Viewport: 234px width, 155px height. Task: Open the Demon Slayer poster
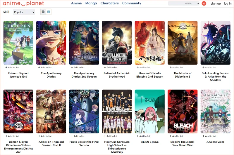18,112
